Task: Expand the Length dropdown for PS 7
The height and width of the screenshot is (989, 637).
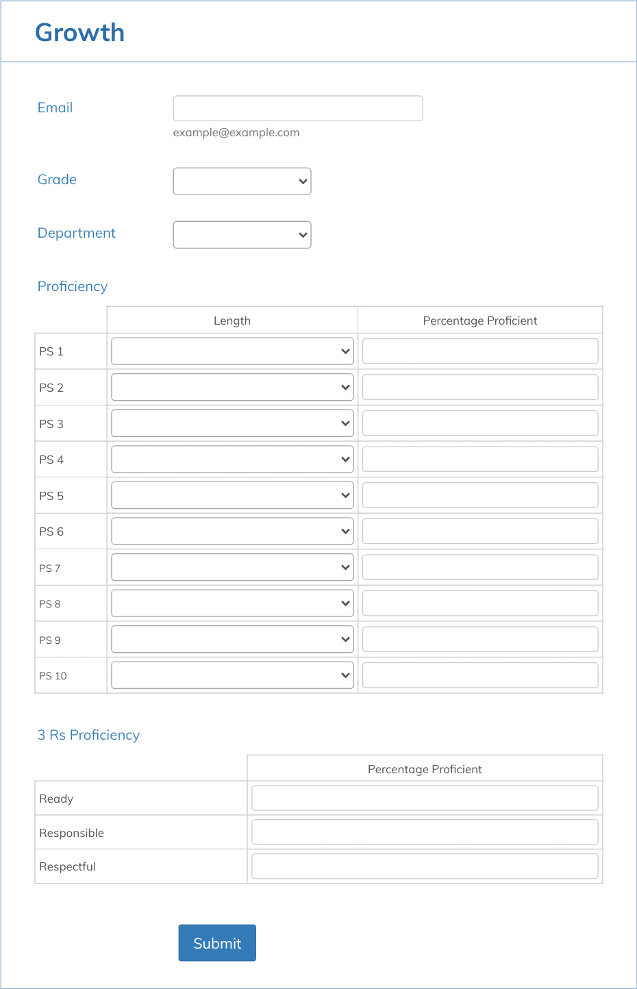Action: click(x=232, y=566)
